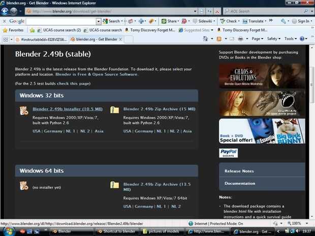Click the browser Back arrow button
Image resolution: width=315 pixels, height=236 pixels.
coord(5,11)
